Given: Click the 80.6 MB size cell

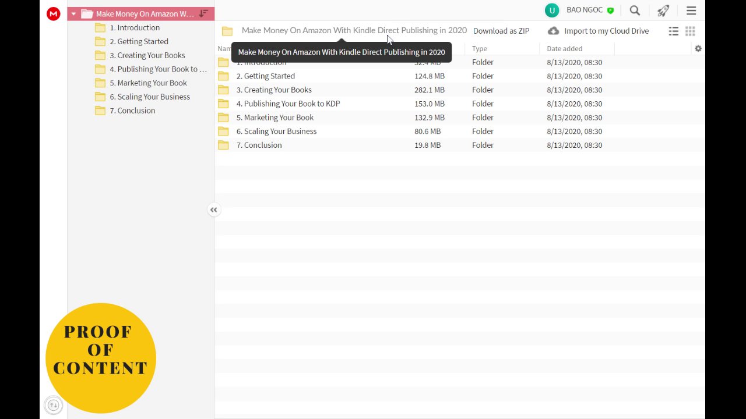Looking at the screenshot, I should tap(428, 132).
